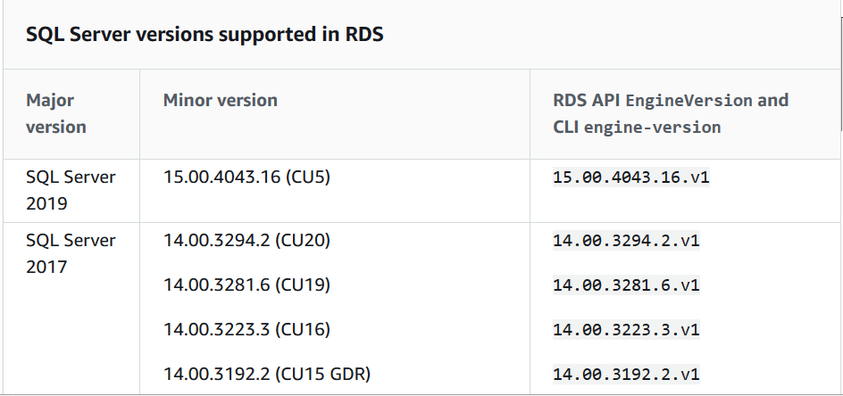Select engine version code 14.00.3294.2.v1
Viewport: 843px width, 396px height.
[626, 241]
